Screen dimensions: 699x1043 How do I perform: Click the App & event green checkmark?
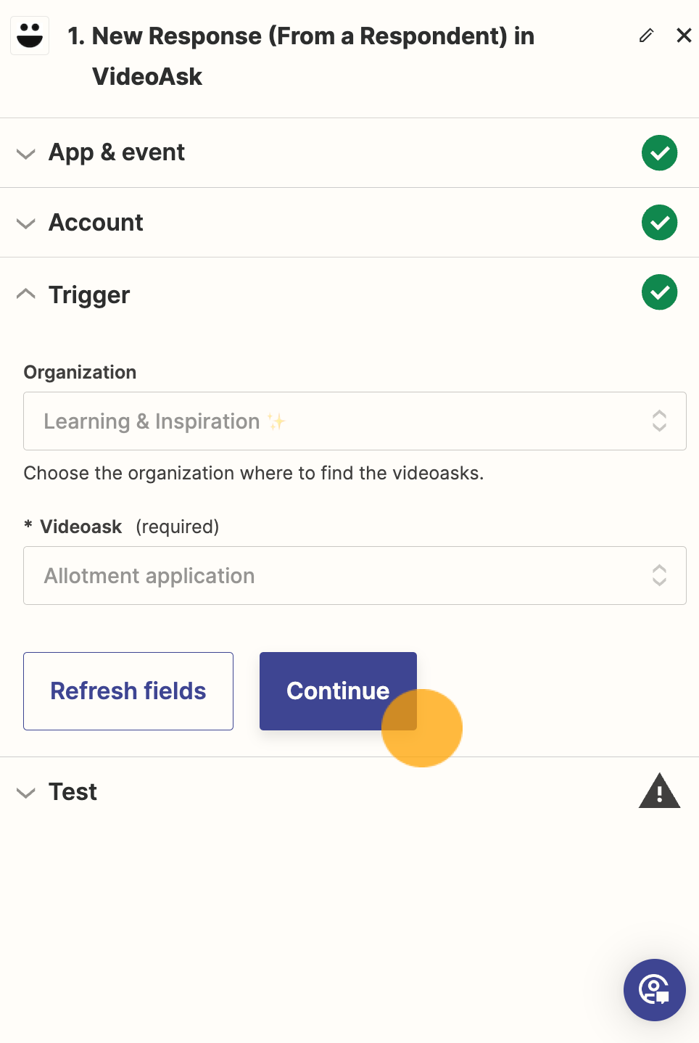659,153
